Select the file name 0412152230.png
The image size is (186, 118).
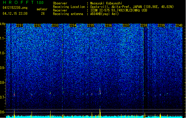(15, 8)
